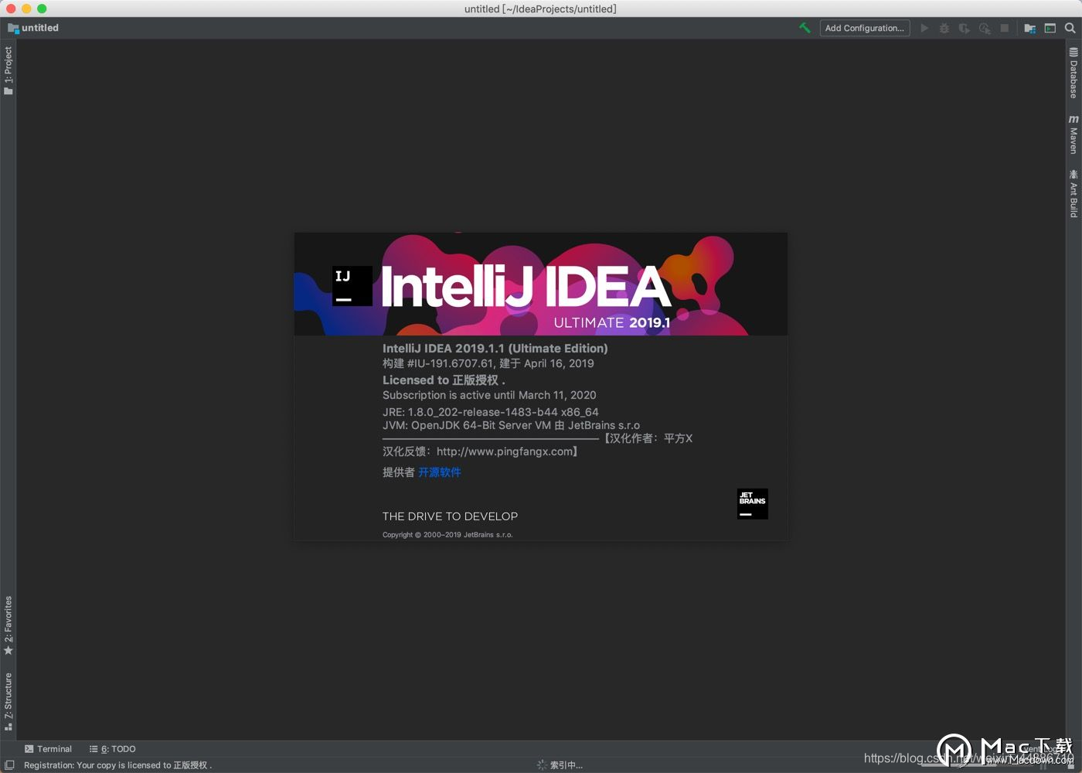
Task: Open the Database tool window tab
Action: pyautogui.click(x=1073, y=73)
